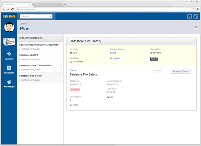Expand chevron for Space Manager Enquiry Management
Viewport: 201px width, 146px height.
[x=61, y=45]
